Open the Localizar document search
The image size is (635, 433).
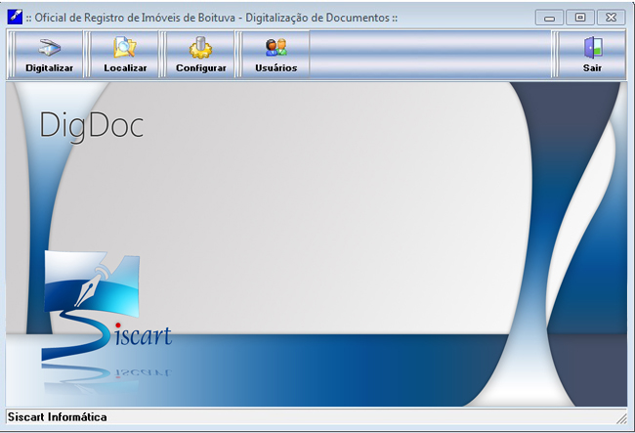click(125, 55)
